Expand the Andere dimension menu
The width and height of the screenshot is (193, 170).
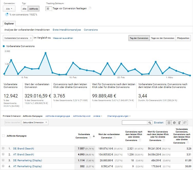pyautogui.click(x=98, y=116)
